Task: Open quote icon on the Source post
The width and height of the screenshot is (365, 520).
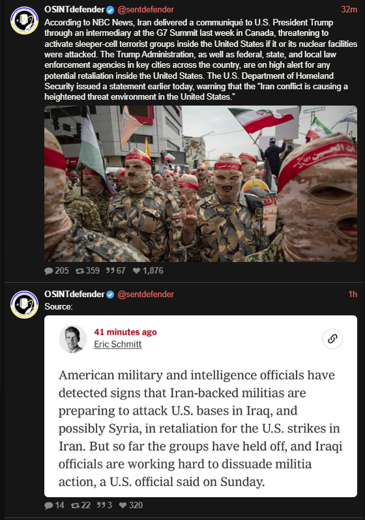Action: pos(104,506)
